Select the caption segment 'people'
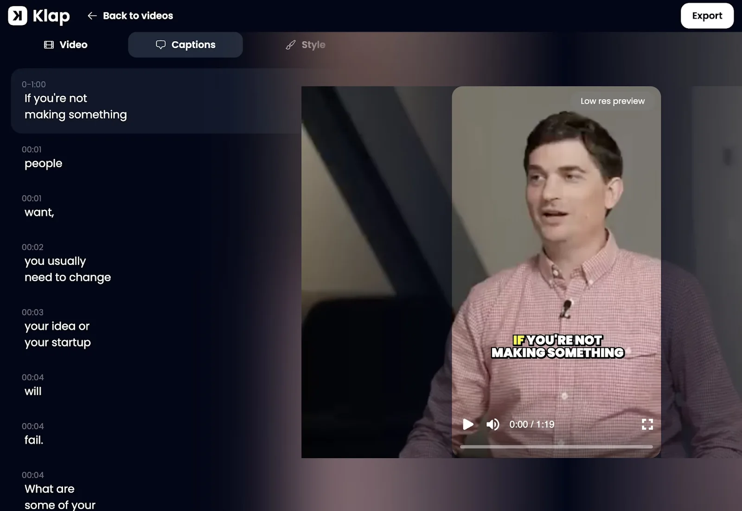This screenshot has width=742, height=511. [x=43, y=163]
